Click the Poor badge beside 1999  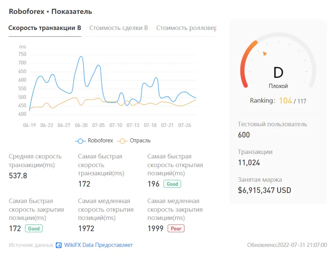(x=176, y=229)
